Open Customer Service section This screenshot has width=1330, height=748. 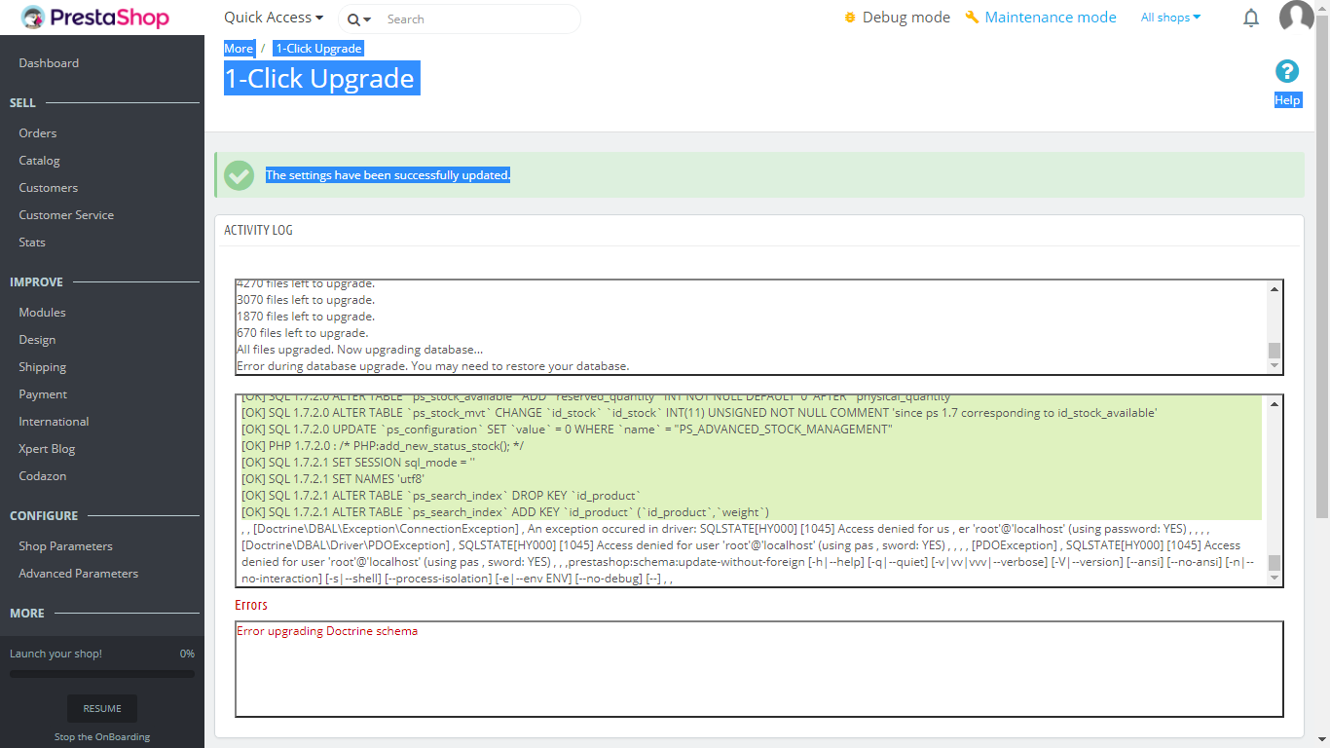coord(66,215)
